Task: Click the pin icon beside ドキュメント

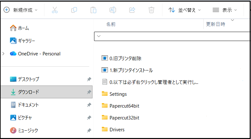Action: pyautogui.click(x=89, y=105)
